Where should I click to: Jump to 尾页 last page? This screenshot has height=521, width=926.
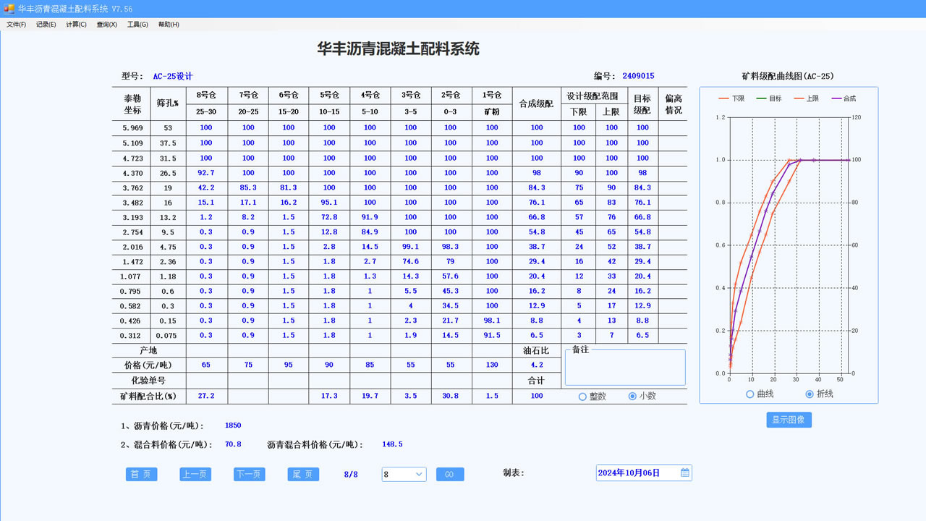click(303, 474)
